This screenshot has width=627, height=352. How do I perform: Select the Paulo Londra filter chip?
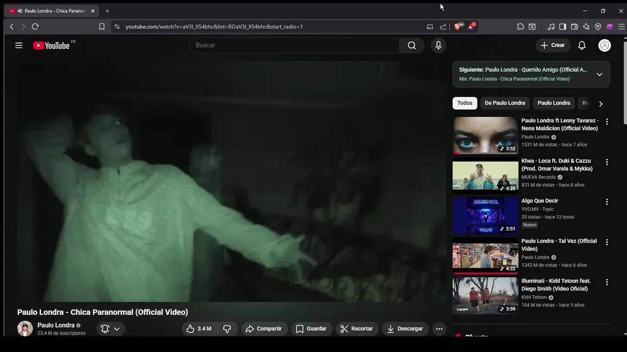554,103
